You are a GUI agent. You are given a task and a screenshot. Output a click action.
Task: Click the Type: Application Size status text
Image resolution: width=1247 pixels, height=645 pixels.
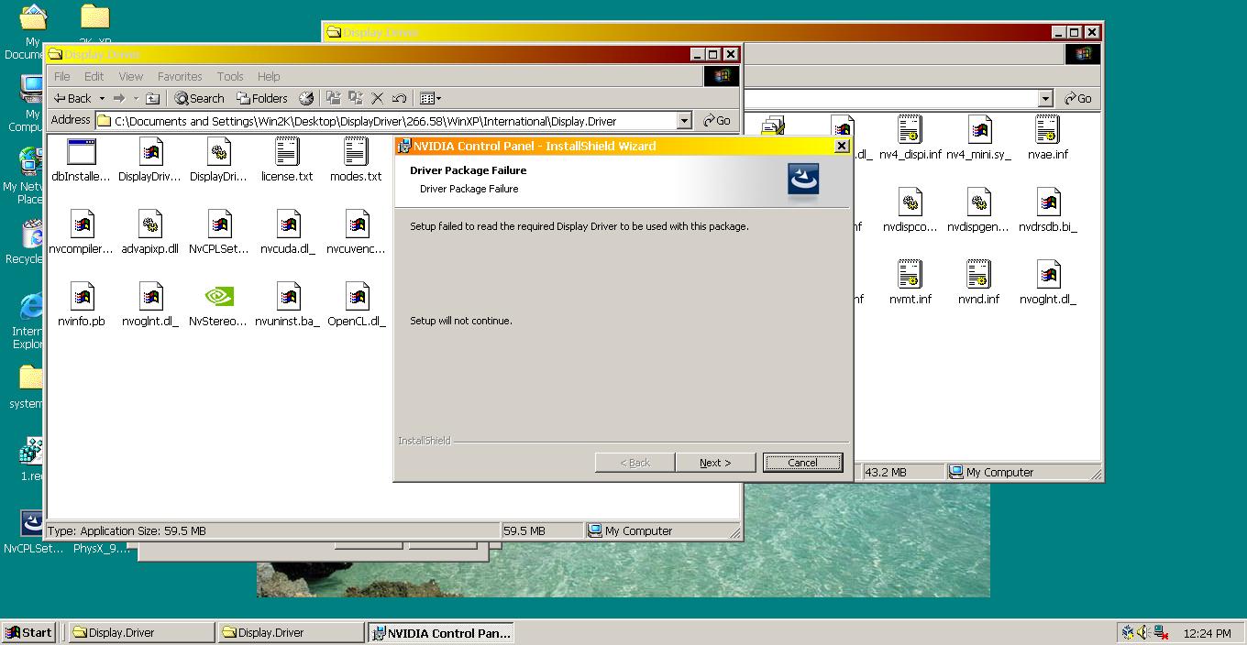pyautogui.click(x=127, y=530)
